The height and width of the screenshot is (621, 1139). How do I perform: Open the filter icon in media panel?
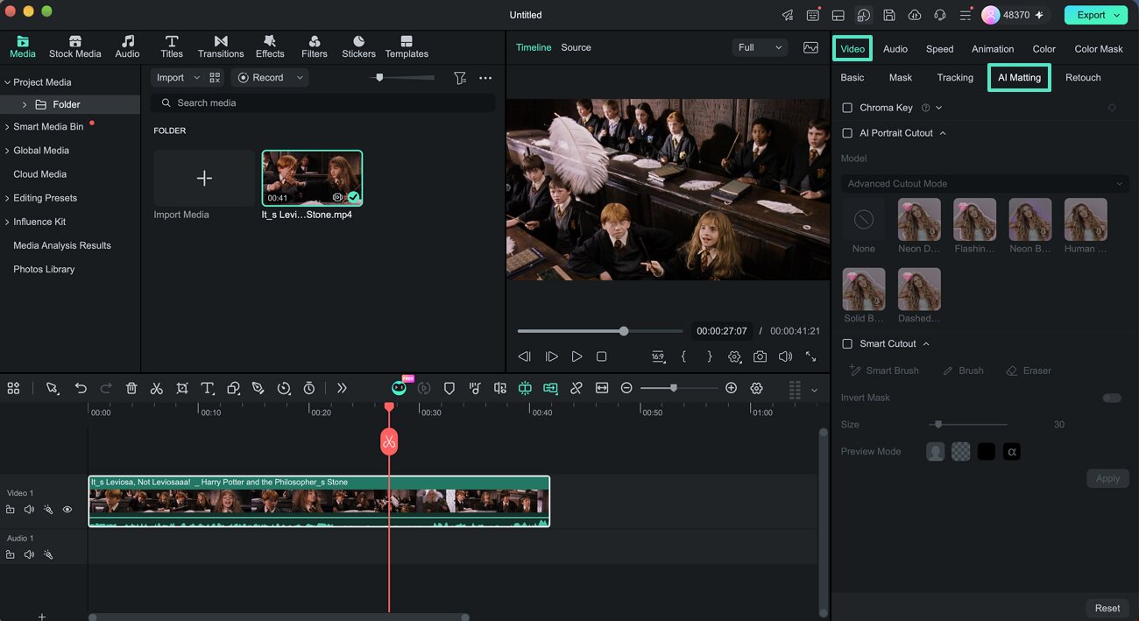460,78
